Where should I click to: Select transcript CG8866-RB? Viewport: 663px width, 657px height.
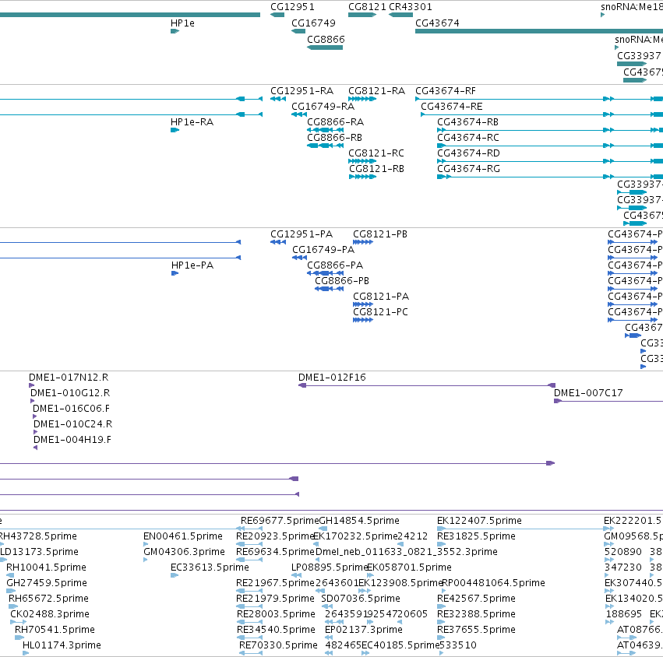(334, 138)
